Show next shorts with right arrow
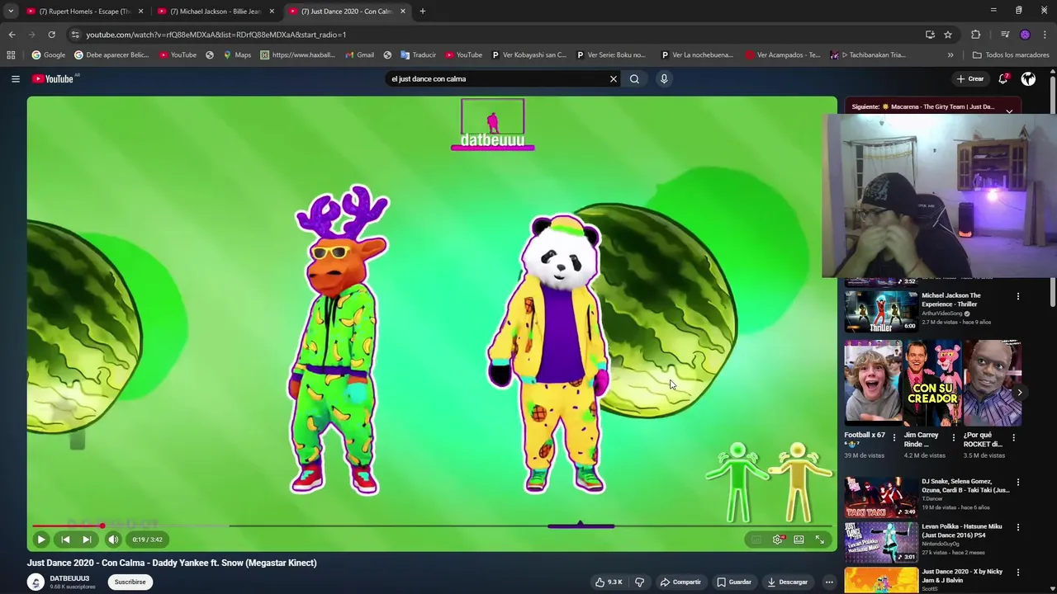The width and height of the screenshot is (1057, 594). pos(1020,393)
